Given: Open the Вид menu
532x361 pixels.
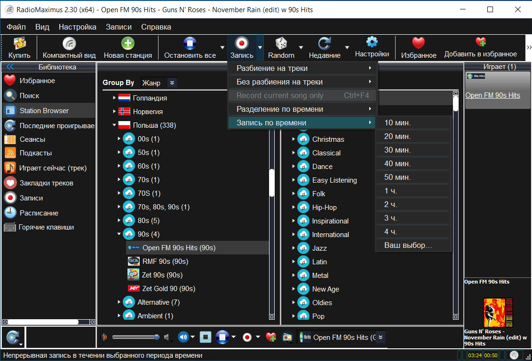Looking at the screenshot, I should (x=42, y=27).
